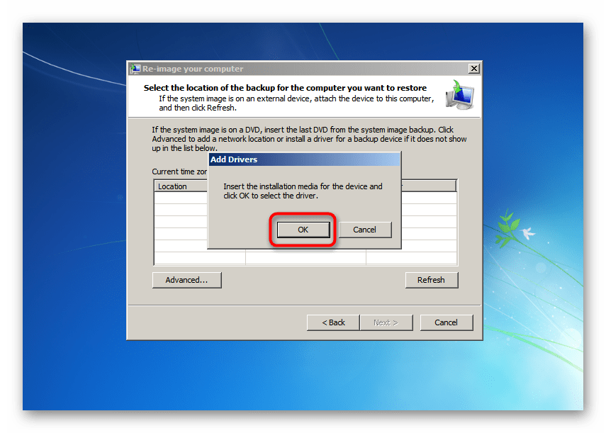
Task: Click the Add Drivers title bar
Action: click(x=304, y=159)
